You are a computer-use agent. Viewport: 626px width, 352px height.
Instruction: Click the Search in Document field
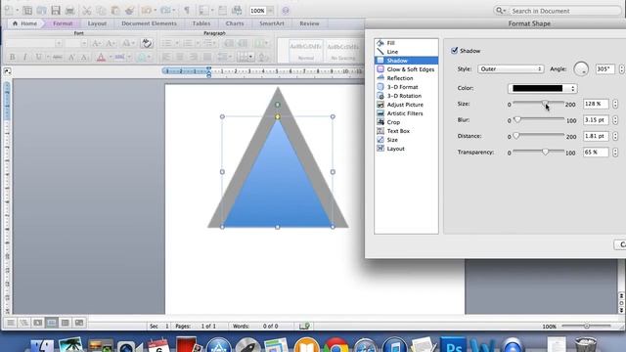tap(558, 11)
